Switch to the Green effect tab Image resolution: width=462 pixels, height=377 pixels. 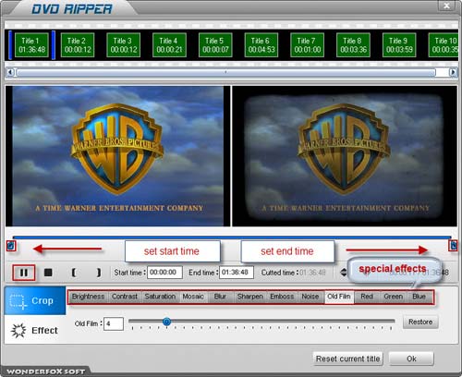pos(394,297)
